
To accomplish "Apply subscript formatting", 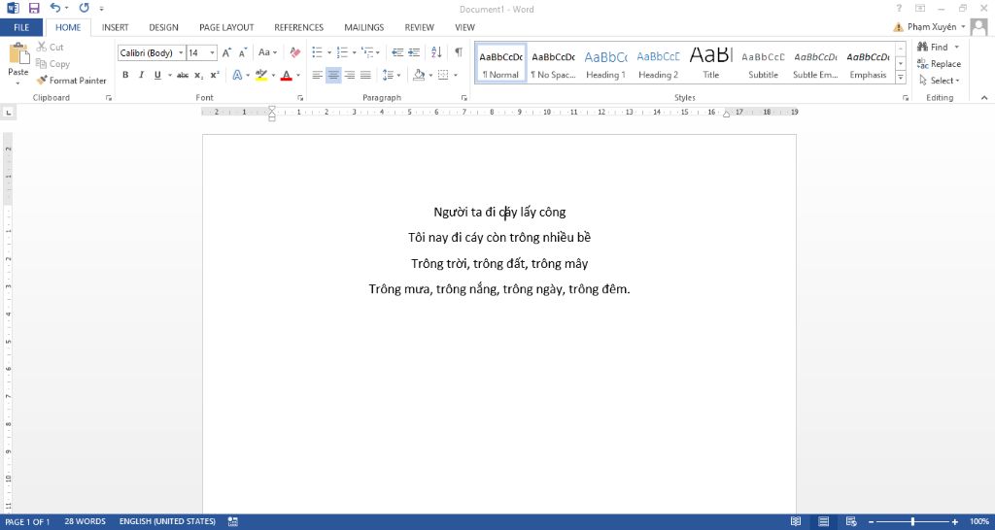I will coord(198,75).
